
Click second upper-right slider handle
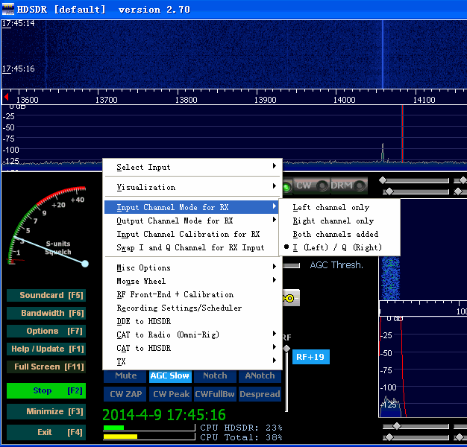point(389,191)
